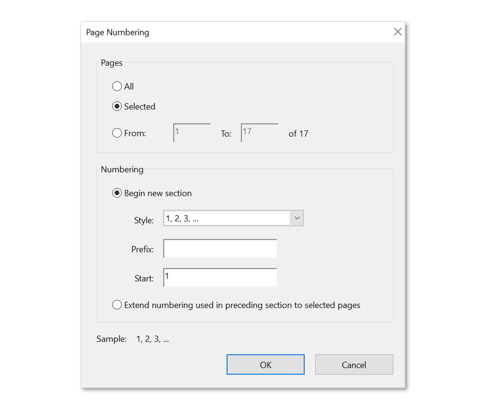Click the Prefix text box
Screen dimensions: 487x407
[219, 248]
